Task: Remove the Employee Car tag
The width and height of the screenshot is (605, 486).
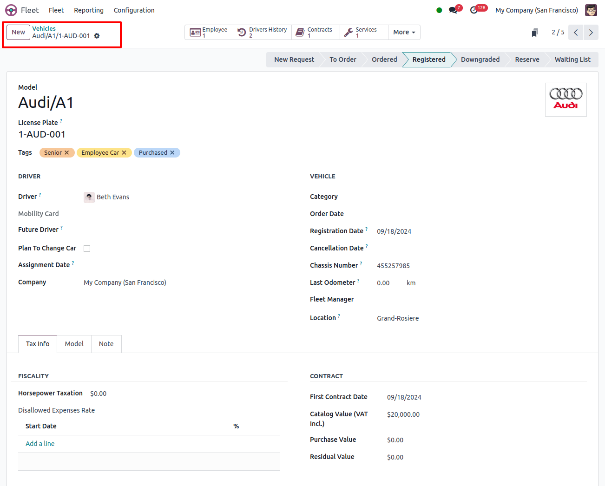Action: tap(124, 152)
